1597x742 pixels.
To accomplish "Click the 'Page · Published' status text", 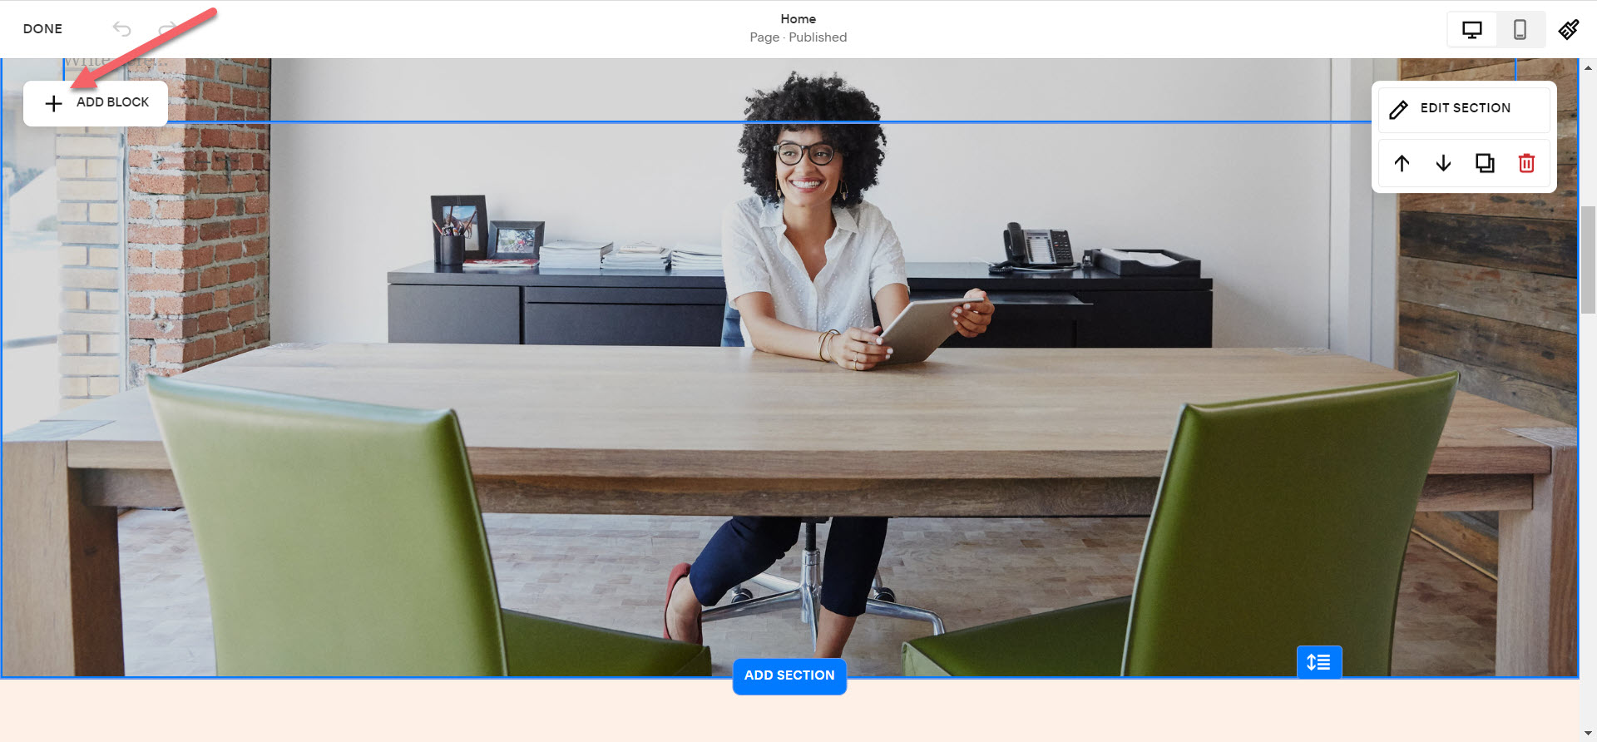I will (798, 37).
